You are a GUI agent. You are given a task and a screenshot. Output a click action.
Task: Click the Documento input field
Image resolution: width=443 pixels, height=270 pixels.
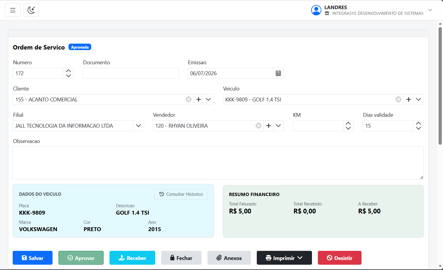[x=131, y=73]
